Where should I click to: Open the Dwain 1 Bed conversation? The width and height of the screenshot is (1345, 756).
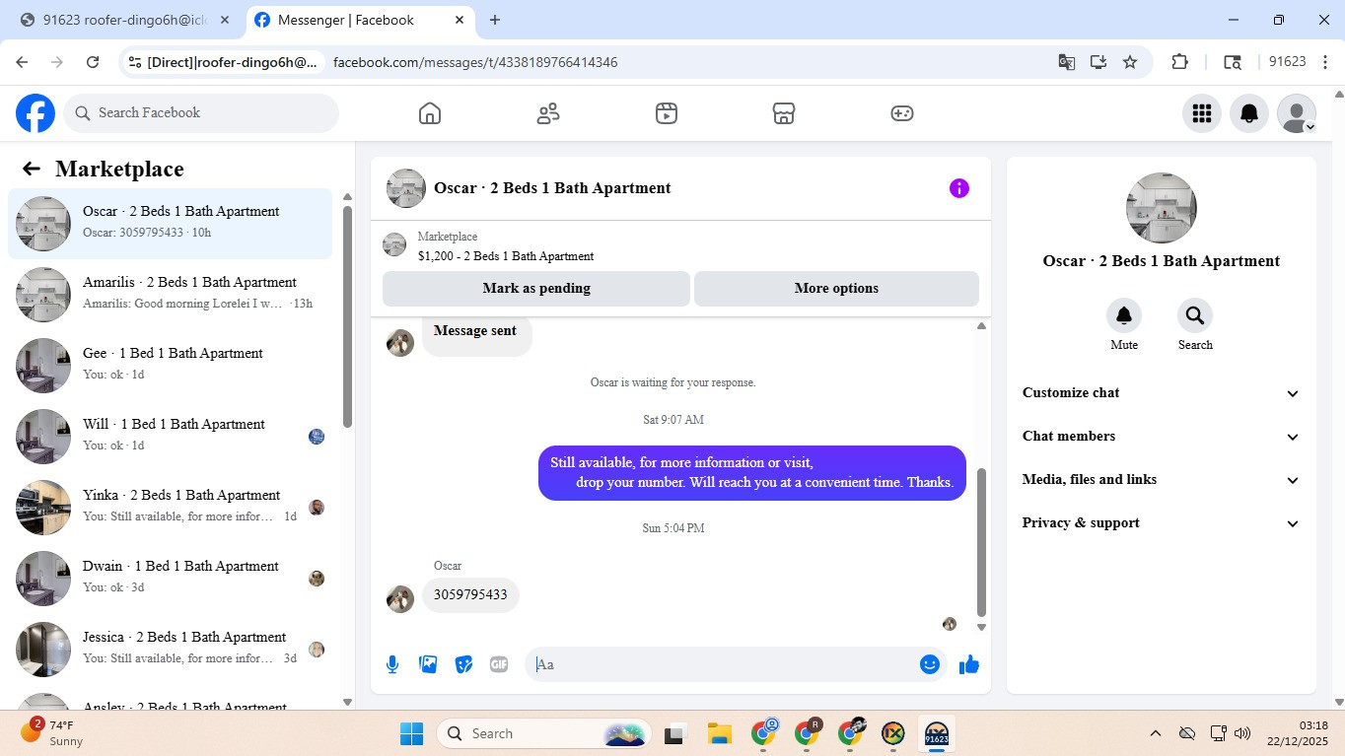(x=171, y=579)
